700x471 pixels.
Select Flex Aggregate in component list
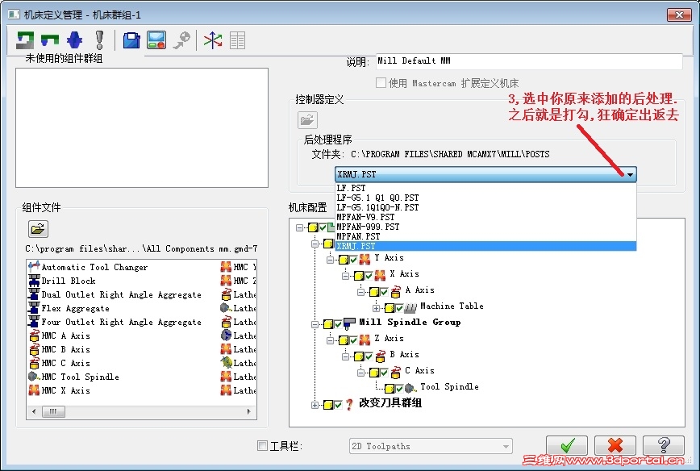76,308
